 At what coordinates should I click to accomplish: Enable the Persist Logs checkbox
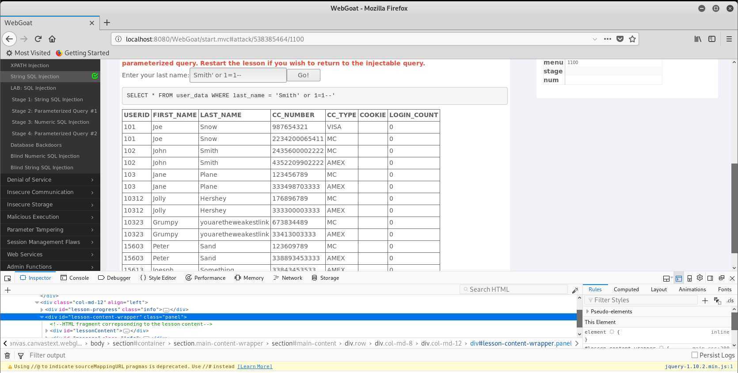[x=694, y=355]
